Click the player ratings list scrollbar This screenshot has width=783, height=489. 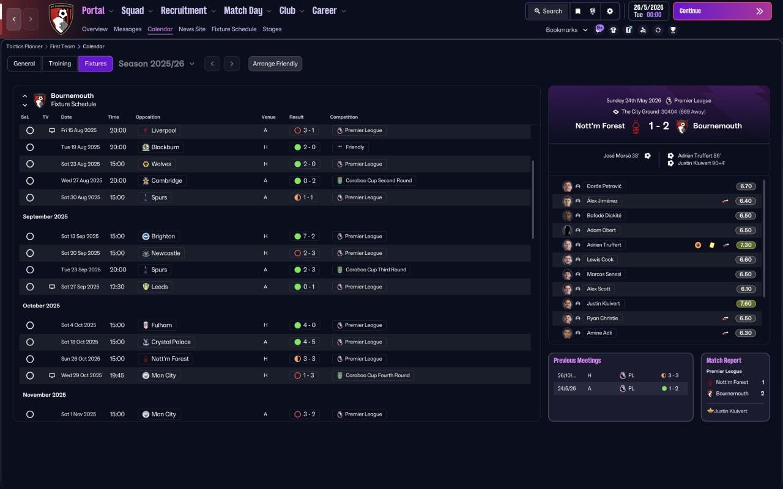pos(764,238)
